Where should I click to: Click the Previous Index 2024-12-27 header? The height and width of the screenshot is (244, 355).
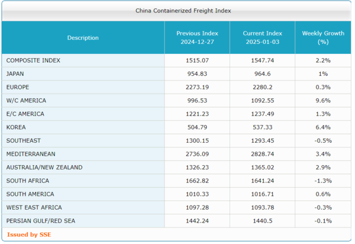pos(197,38)
